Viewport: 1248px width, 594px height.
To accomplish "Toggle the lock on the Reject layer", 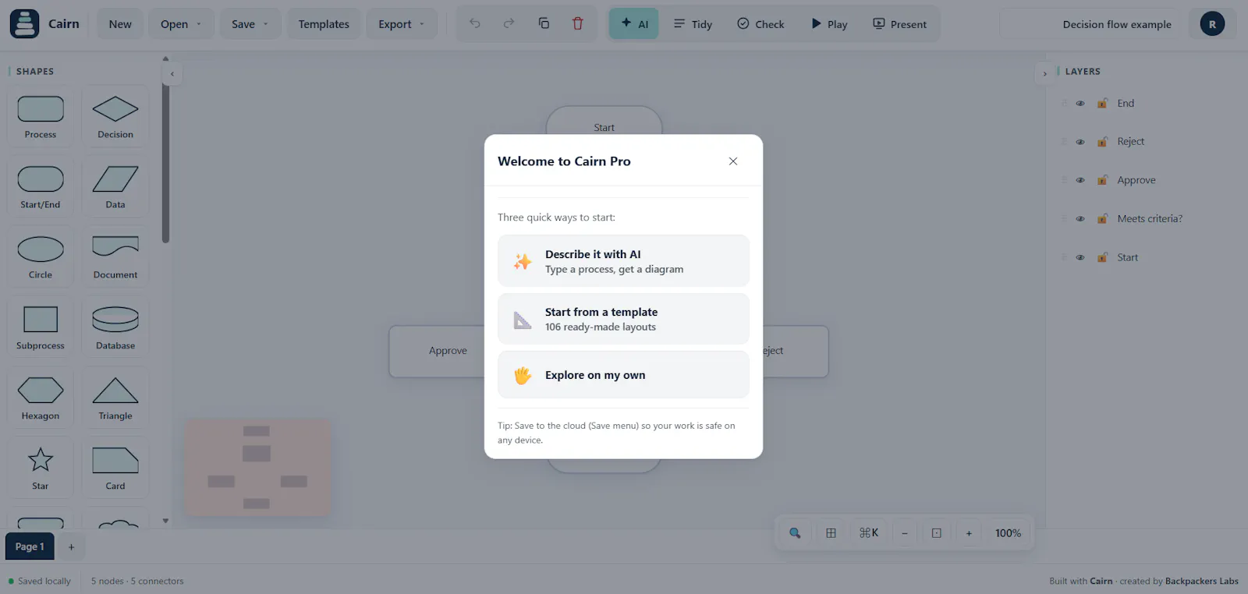I will (x=1102, y=141).
